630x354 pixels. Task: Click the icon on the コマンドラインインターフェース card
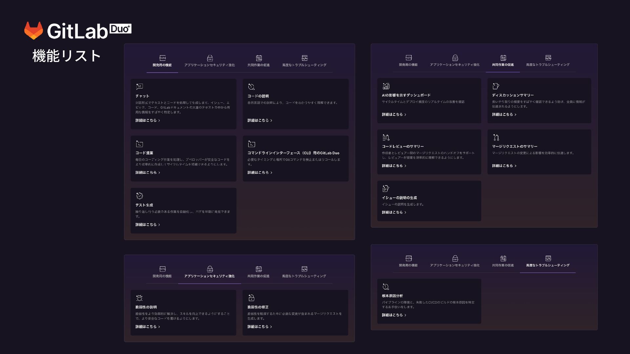[251, 144]
